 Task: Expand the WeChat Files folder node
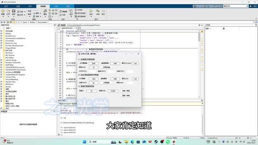(x=1, y=82)
